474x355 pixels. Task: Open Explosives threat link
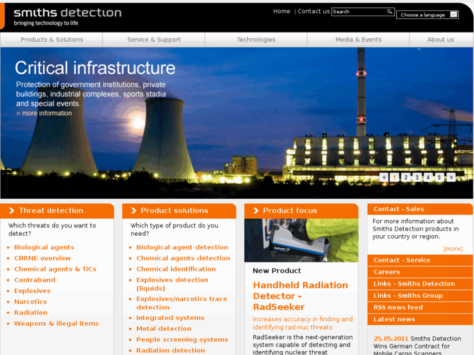click(33, 291)
